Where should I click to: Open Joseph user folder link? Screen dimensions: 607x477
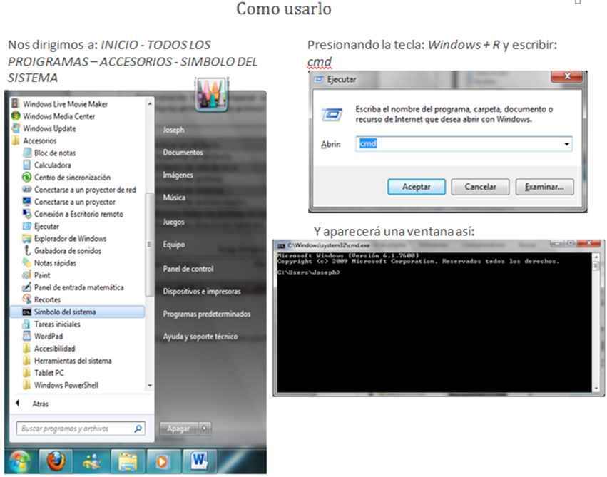coord(173,130)
